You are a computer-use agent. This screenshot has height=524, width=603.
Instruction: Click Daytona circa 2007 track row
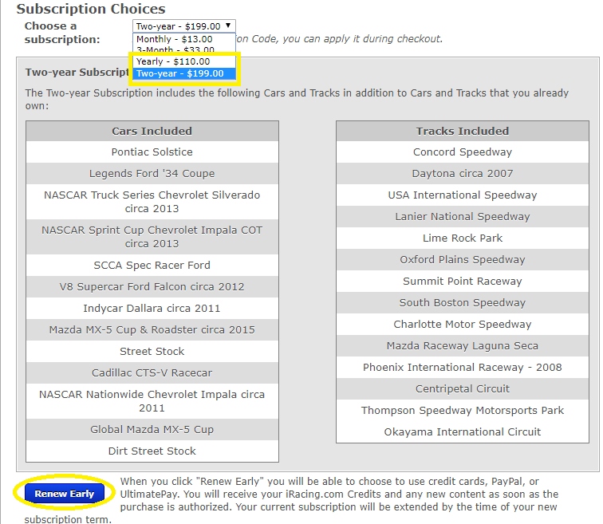(x=463, y=173)
